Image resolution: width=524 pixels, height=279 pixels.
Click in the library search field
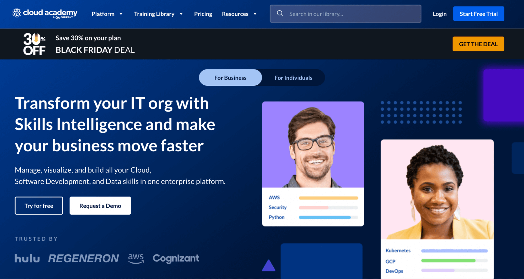[x=345, y=14]
